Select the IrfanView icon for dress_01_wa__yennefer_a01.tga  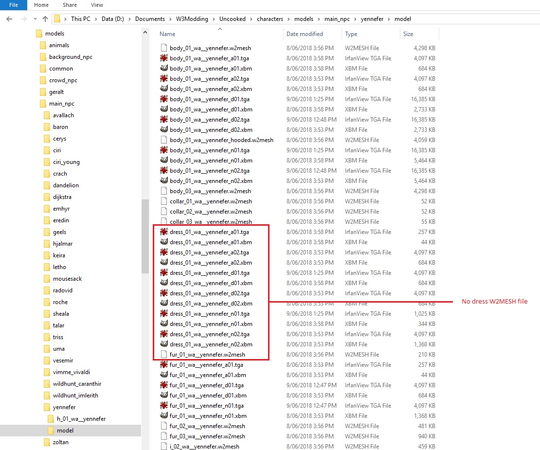click(x=164, y=232)
